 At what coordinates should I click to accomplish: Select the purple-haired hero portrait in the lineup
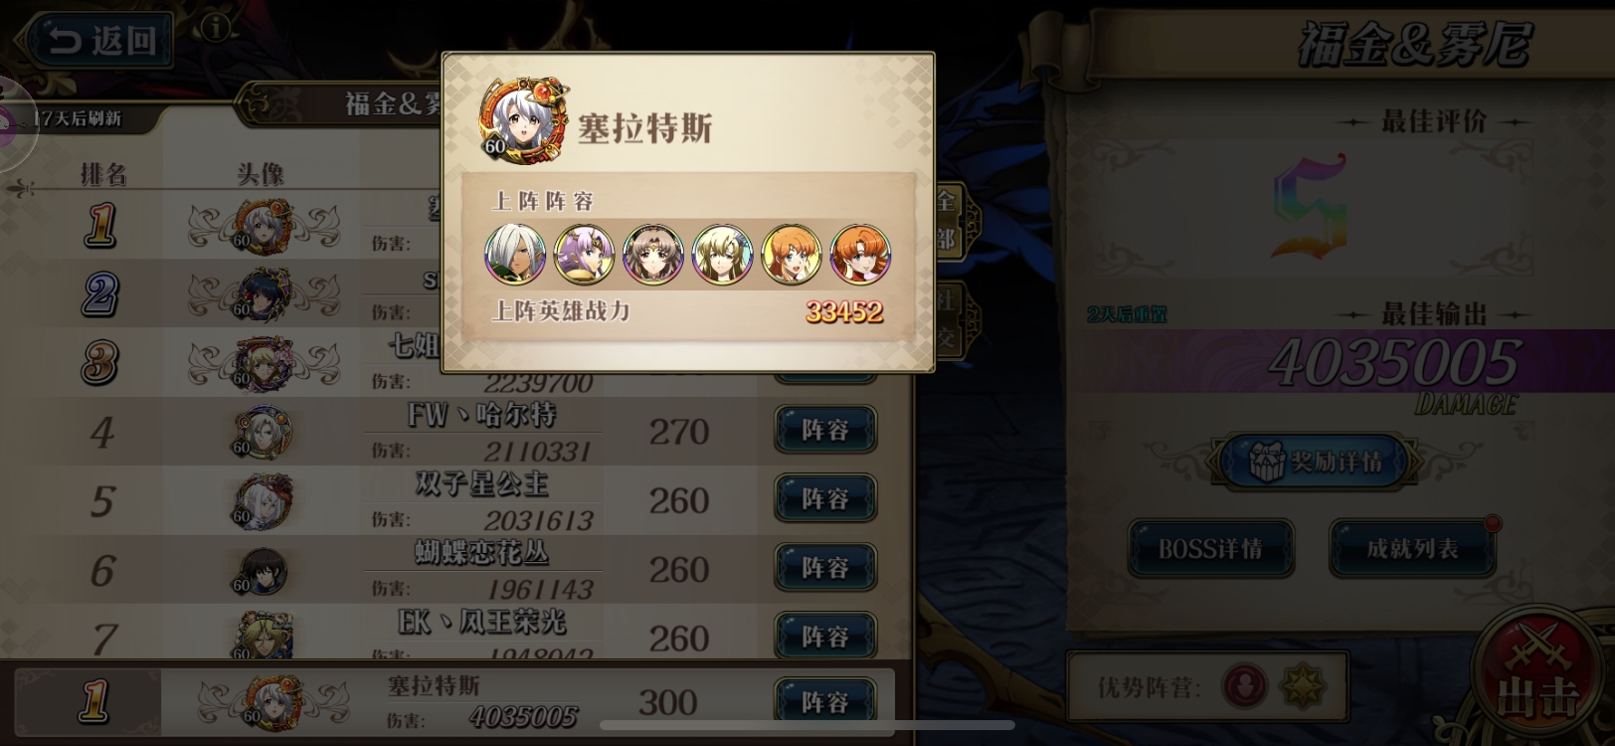coord(584,254)
